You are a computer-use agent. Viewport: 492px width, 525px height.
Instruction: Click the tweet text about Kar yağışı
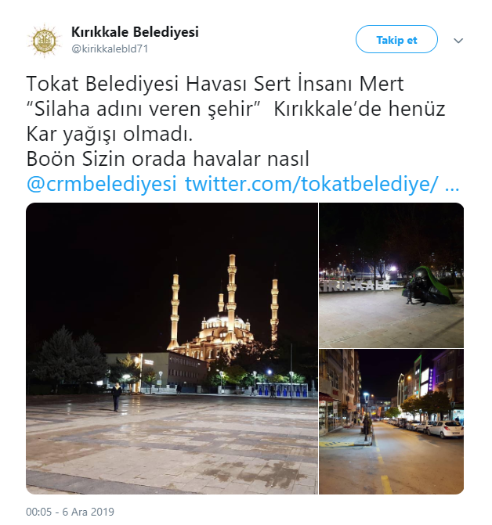click(x=110, y=134)
